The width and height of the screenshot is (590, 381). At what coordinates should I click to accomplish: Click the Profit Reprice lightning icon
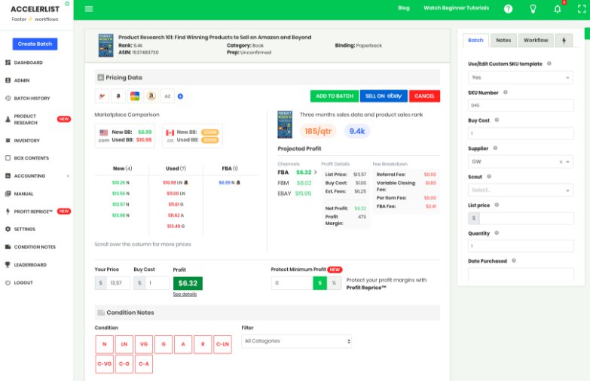(x=8, y=212)
